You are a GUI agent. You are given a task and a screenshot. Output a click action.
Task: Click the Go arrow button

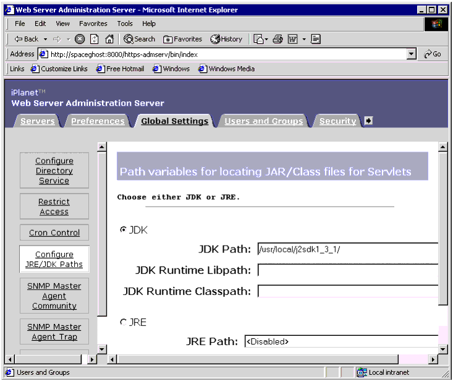click(432, 54)
